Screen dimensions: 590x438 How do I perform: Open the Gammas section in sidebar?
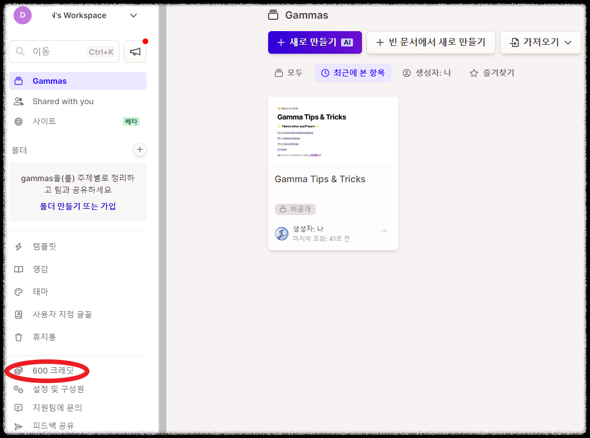(x=48, y=80)
